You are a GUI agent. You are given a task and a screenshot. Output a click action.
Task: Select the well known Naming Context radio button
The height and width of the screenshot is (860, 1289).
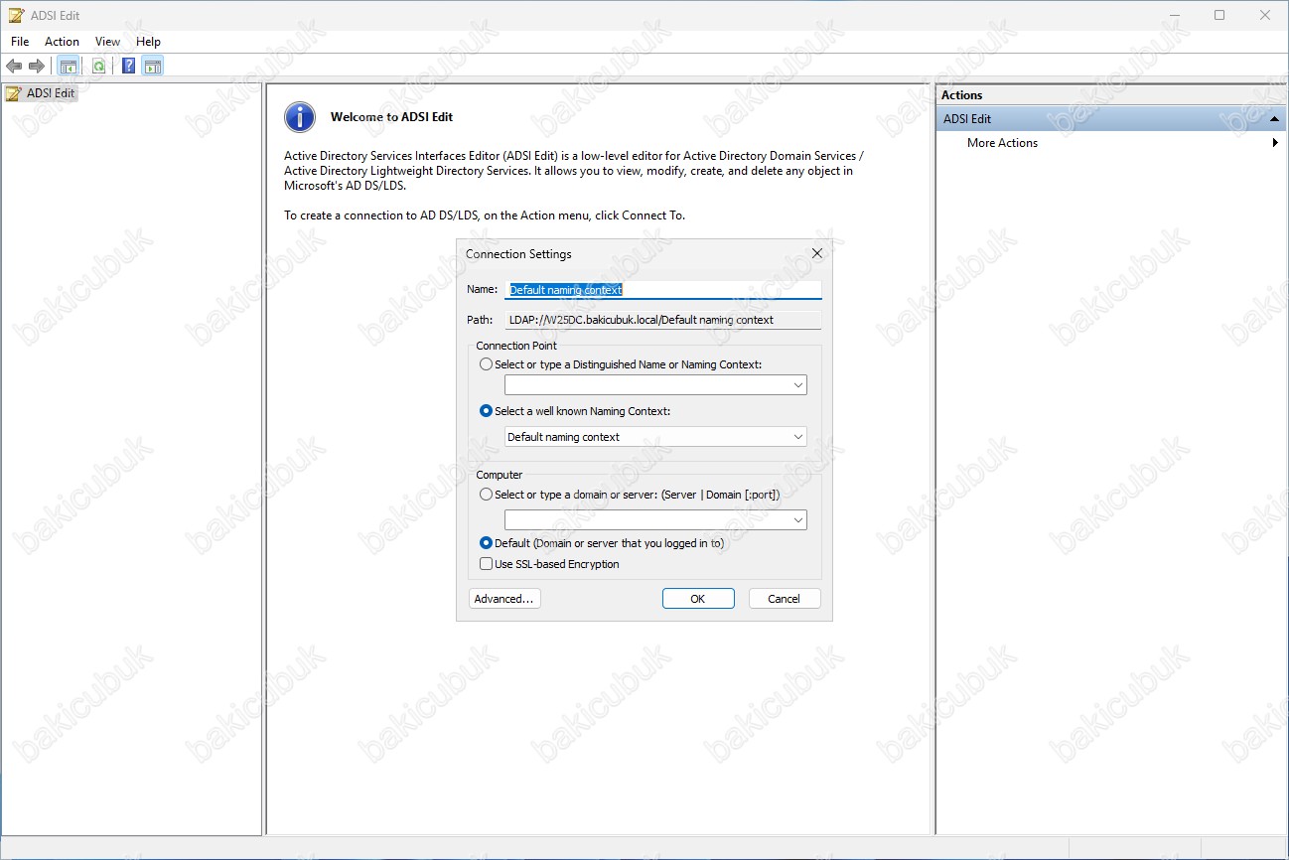point(486,411)
